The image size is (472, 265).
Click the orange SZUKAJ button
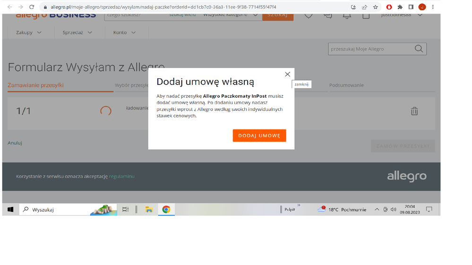click(x=277, y=16)
